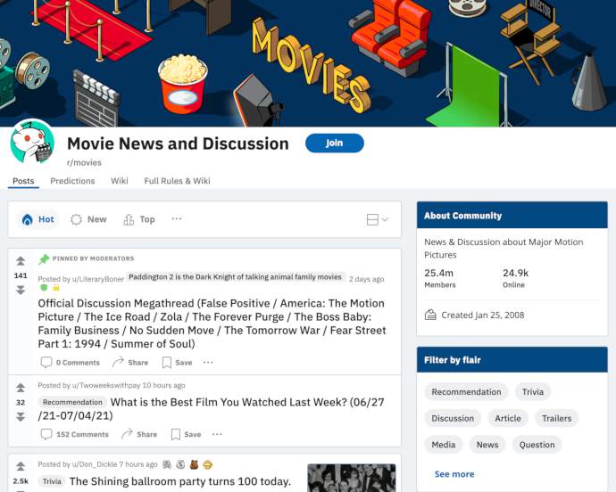The width and height of the screenshot is (616, 492).
Task: Open u/Don_Dickle's profile
Action: pos(95,464)
